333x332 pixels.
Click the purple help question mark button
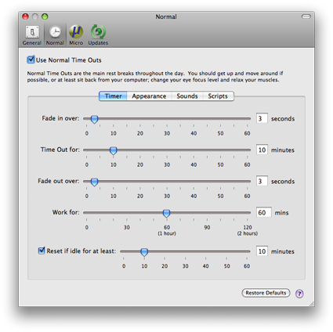(x=299, y=294)
